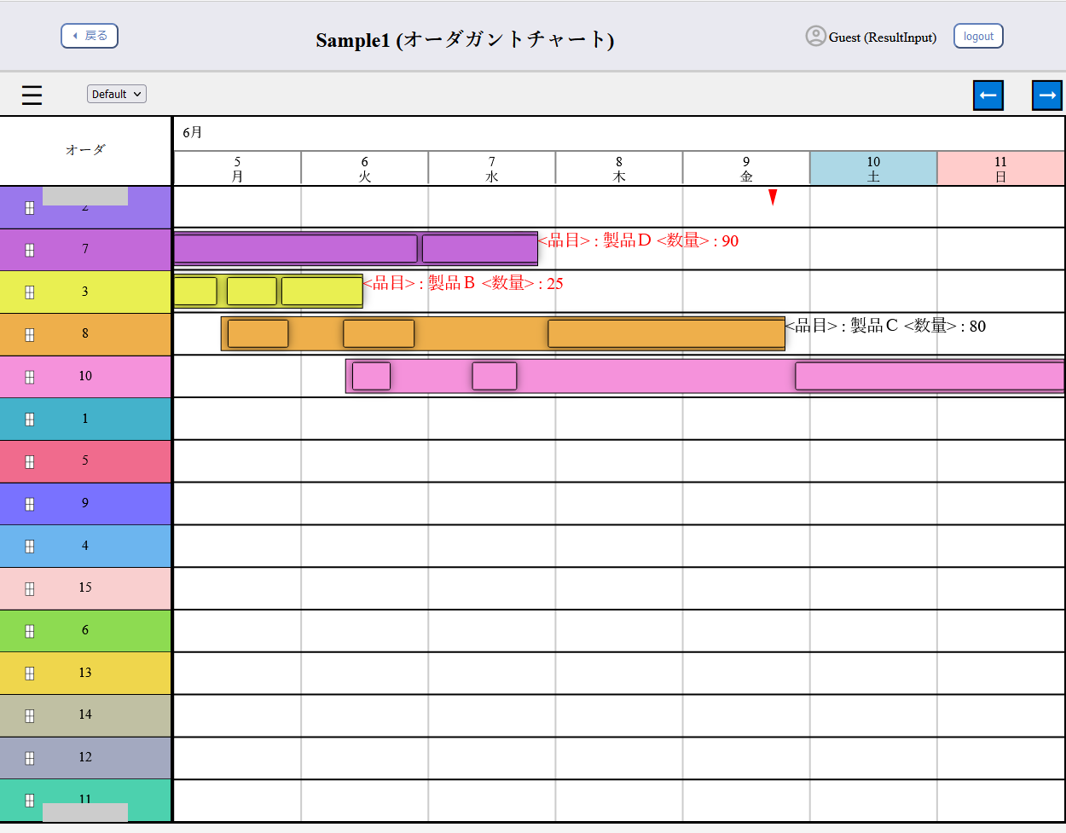Open the hamburger menu
The width and height of the screenshot is (1066, 833).
tap(32, 95)
